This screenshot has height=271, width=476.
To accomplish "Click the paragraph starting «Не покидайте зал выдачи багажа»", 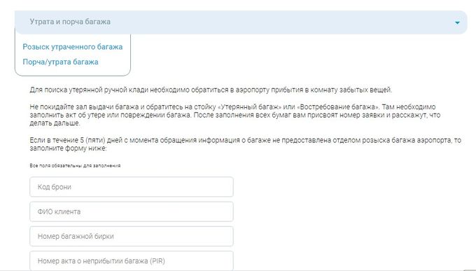I will 235,115.
